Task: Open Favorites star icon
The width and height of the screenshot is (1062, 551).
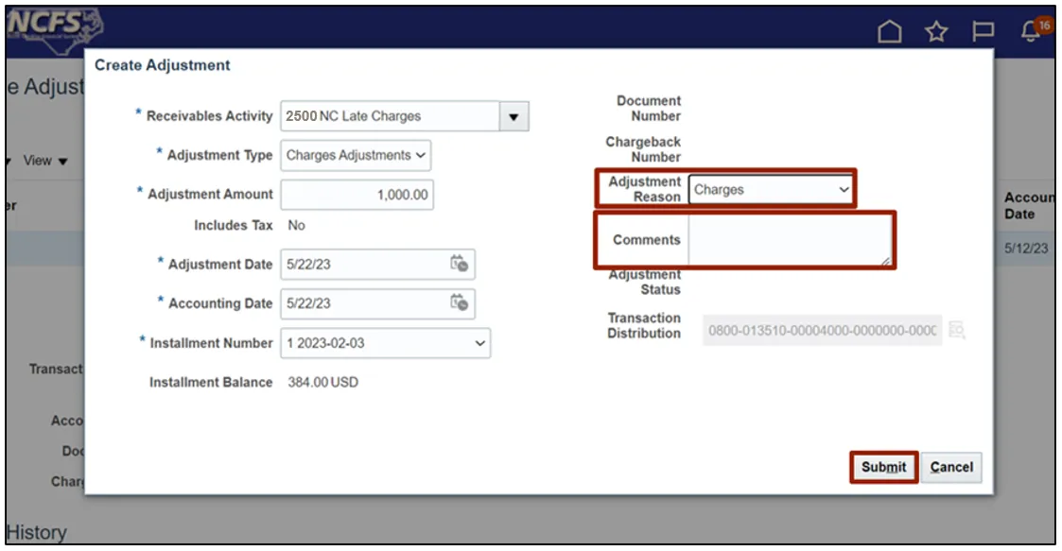Action: [936, 31]
